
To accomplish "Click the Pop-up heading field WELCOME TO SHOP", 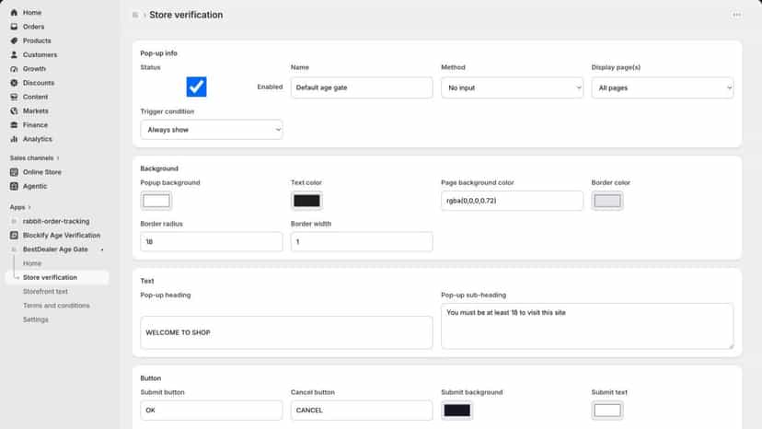I will coord(286,332).
